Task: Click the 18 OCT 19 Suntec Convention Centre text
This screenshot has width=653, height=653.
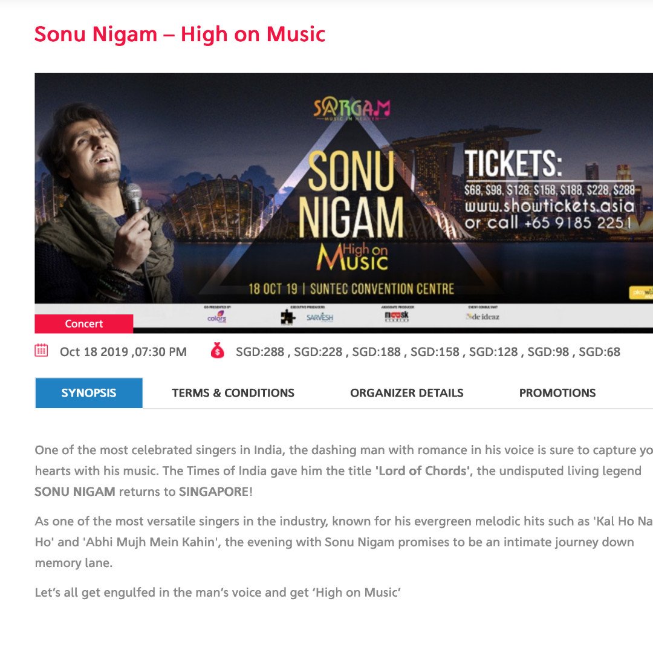Action: [351, 288]
